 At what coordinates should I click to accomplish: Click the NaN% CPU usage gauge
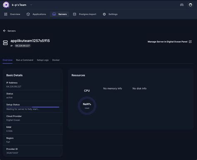[x=87, y=106]
